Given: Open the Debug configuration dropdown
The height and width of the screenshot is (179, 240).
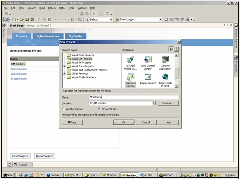Looking at the screenshot, I should pyautogui.click(x=111, y=19).
